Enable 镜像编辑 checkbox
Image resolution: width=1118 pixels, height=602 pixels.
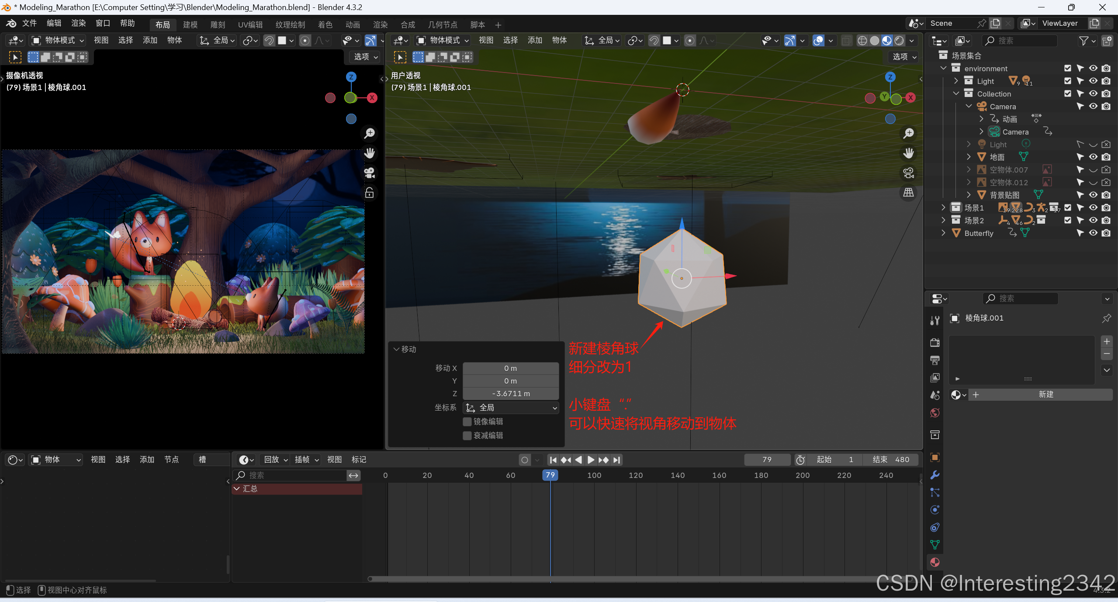coord(467,422)
